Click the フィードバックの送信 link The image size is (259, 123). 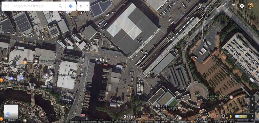pos(218,122)
